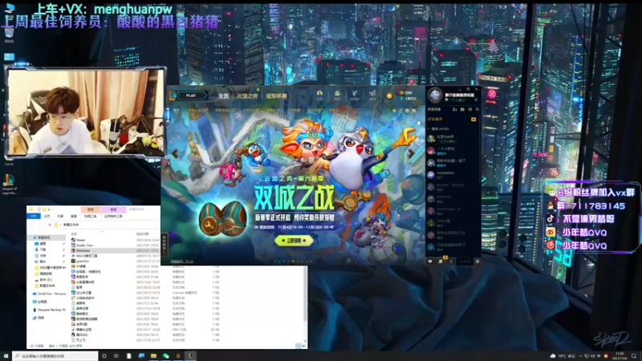
Task: Select the Studio One item in file list
Action: click(x=84, y=245)
